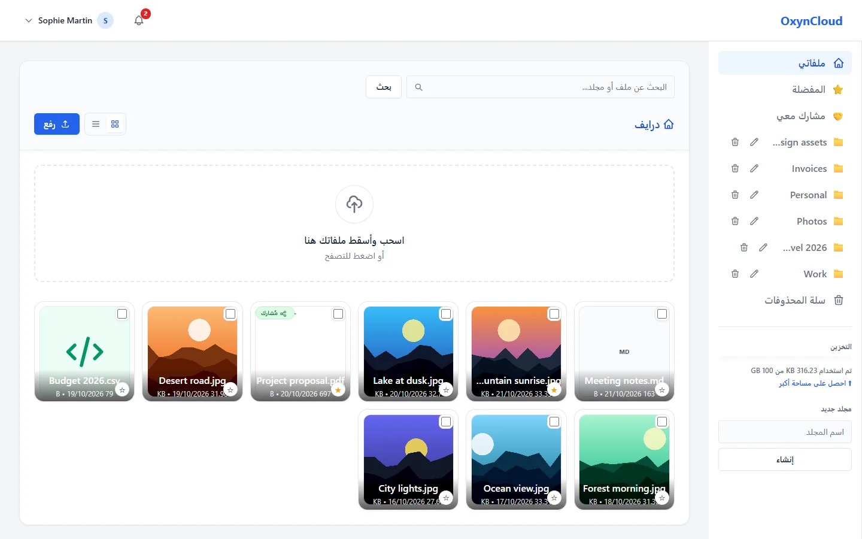Click the درايف breadcrumb home
The image size is (862, 539).
pyautogui.click(x=654, y=124)
